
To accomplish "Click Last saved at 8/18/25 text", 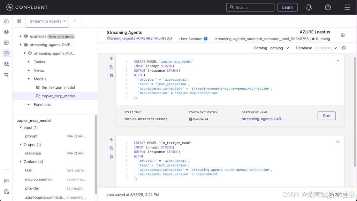I will pyautogui.click(x=133, y=195).
